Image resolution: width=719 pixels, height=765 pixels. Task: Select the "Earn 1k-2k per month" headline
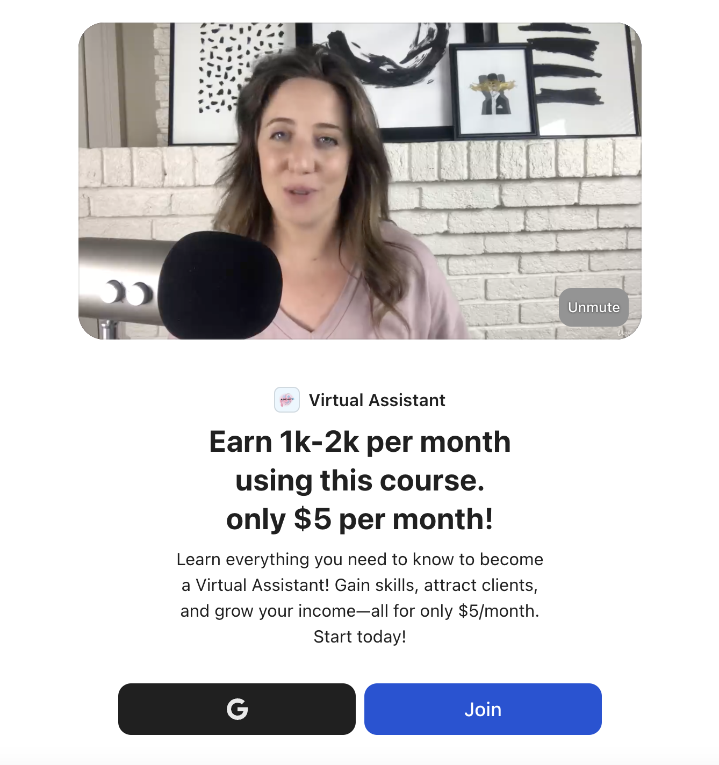coord(360,442)
